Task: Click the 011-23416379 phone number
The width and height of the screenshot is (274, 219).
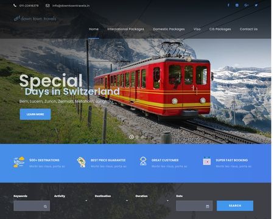Action: click(x=29, y=5)
